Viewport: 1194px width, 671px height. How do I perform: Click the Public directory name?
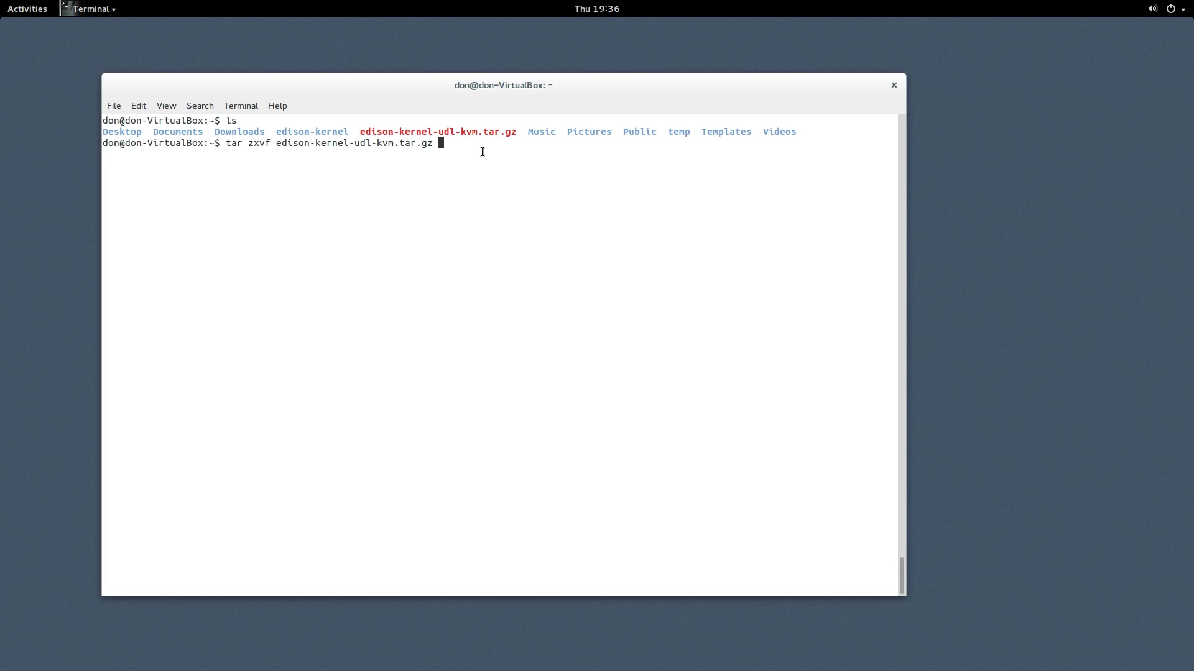[639, 132]
